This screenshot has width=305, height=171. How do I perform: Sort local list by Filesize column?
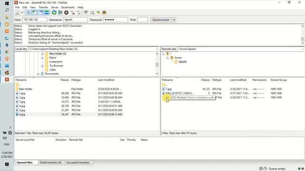point(64,80)
